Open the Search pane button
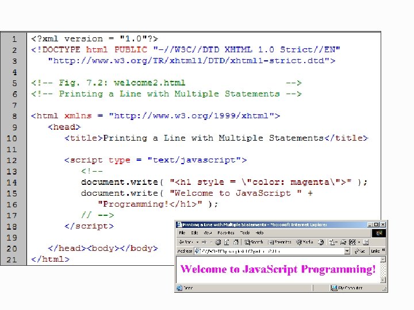 (x=254, y=242)
